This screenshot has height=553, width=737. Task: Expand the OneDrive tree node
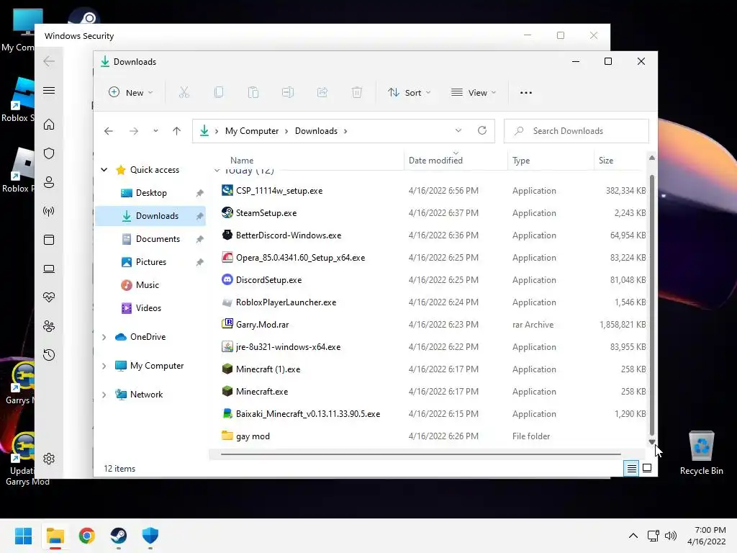click(x=104, y=337)
